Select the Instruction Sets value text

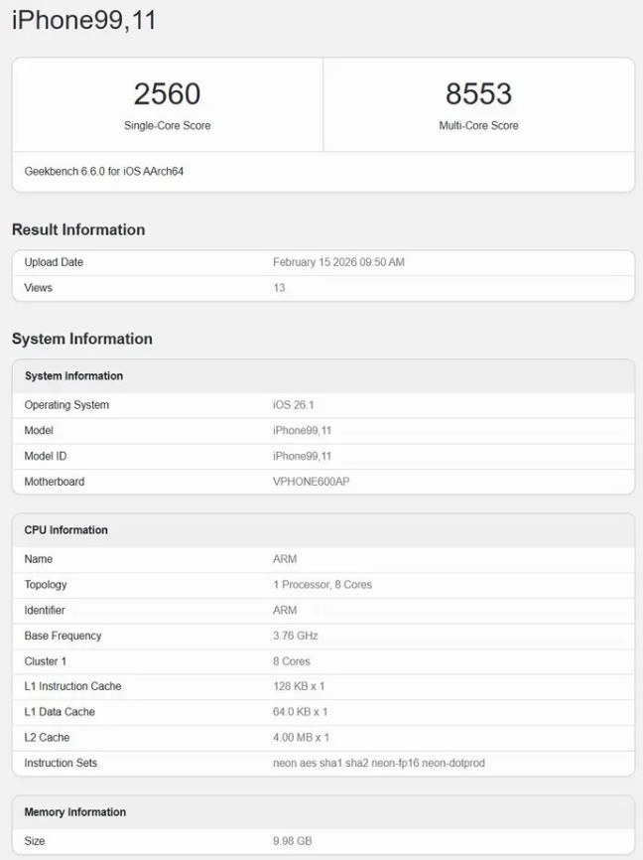point(379,763)
